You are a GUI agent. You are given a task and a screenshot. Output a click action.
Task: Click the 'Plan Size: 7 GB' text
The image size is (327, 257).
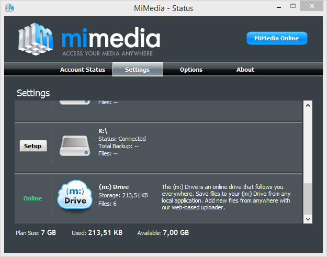[36, 232]
